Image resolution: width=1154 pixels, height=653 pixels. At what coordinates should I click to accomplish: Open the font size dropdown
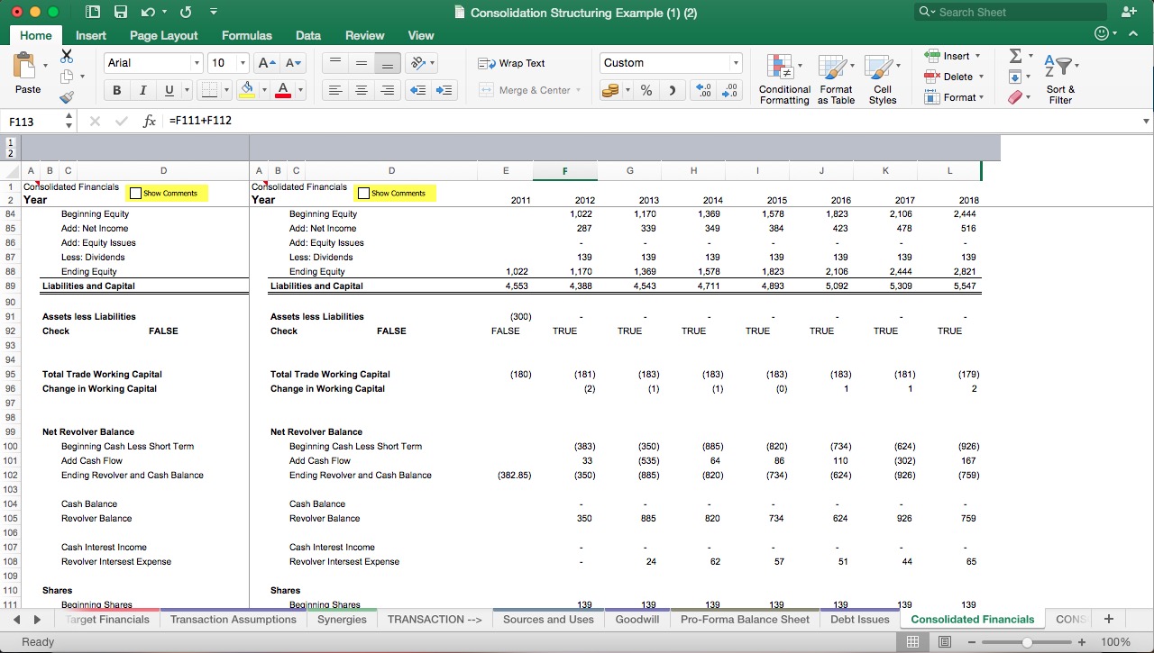pos(240,63)
